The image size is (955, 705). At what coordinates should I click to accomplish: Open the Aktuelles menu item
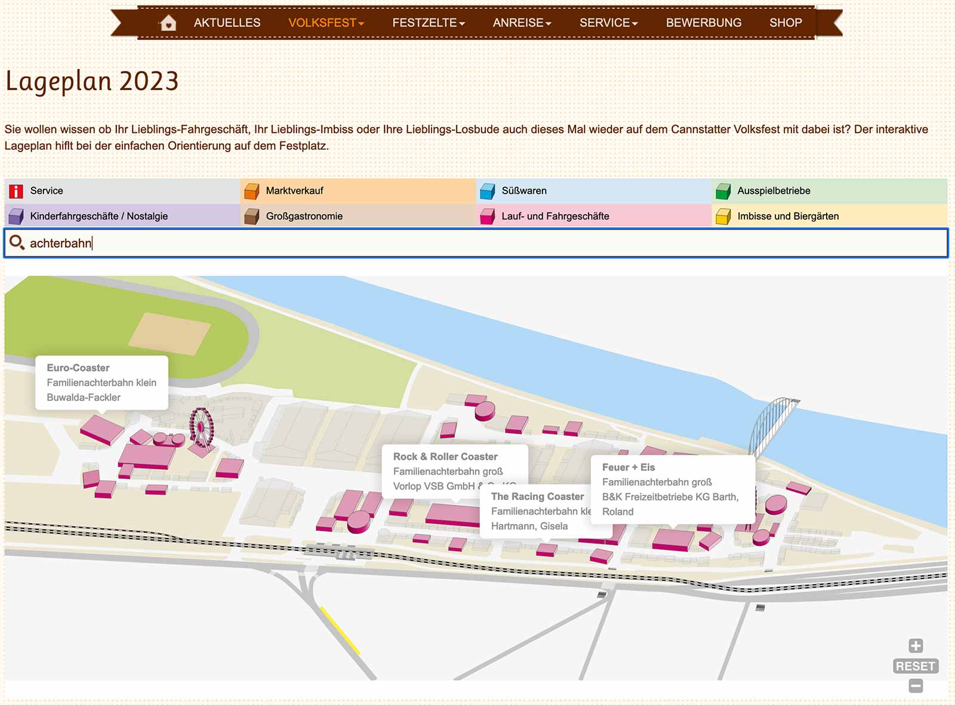(x=227, y=23)
